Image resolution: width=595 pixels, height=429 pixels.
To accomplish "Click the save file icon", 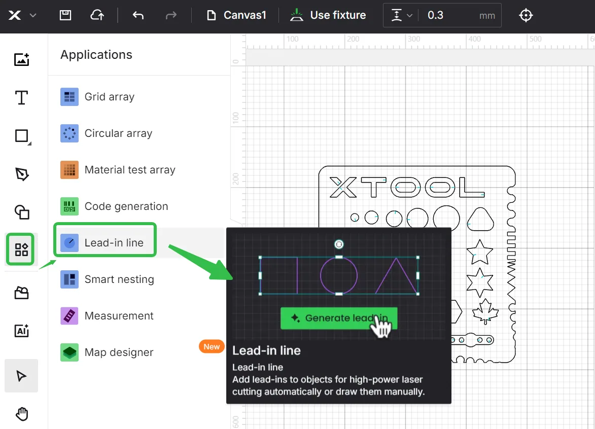I will click(65, 15).
